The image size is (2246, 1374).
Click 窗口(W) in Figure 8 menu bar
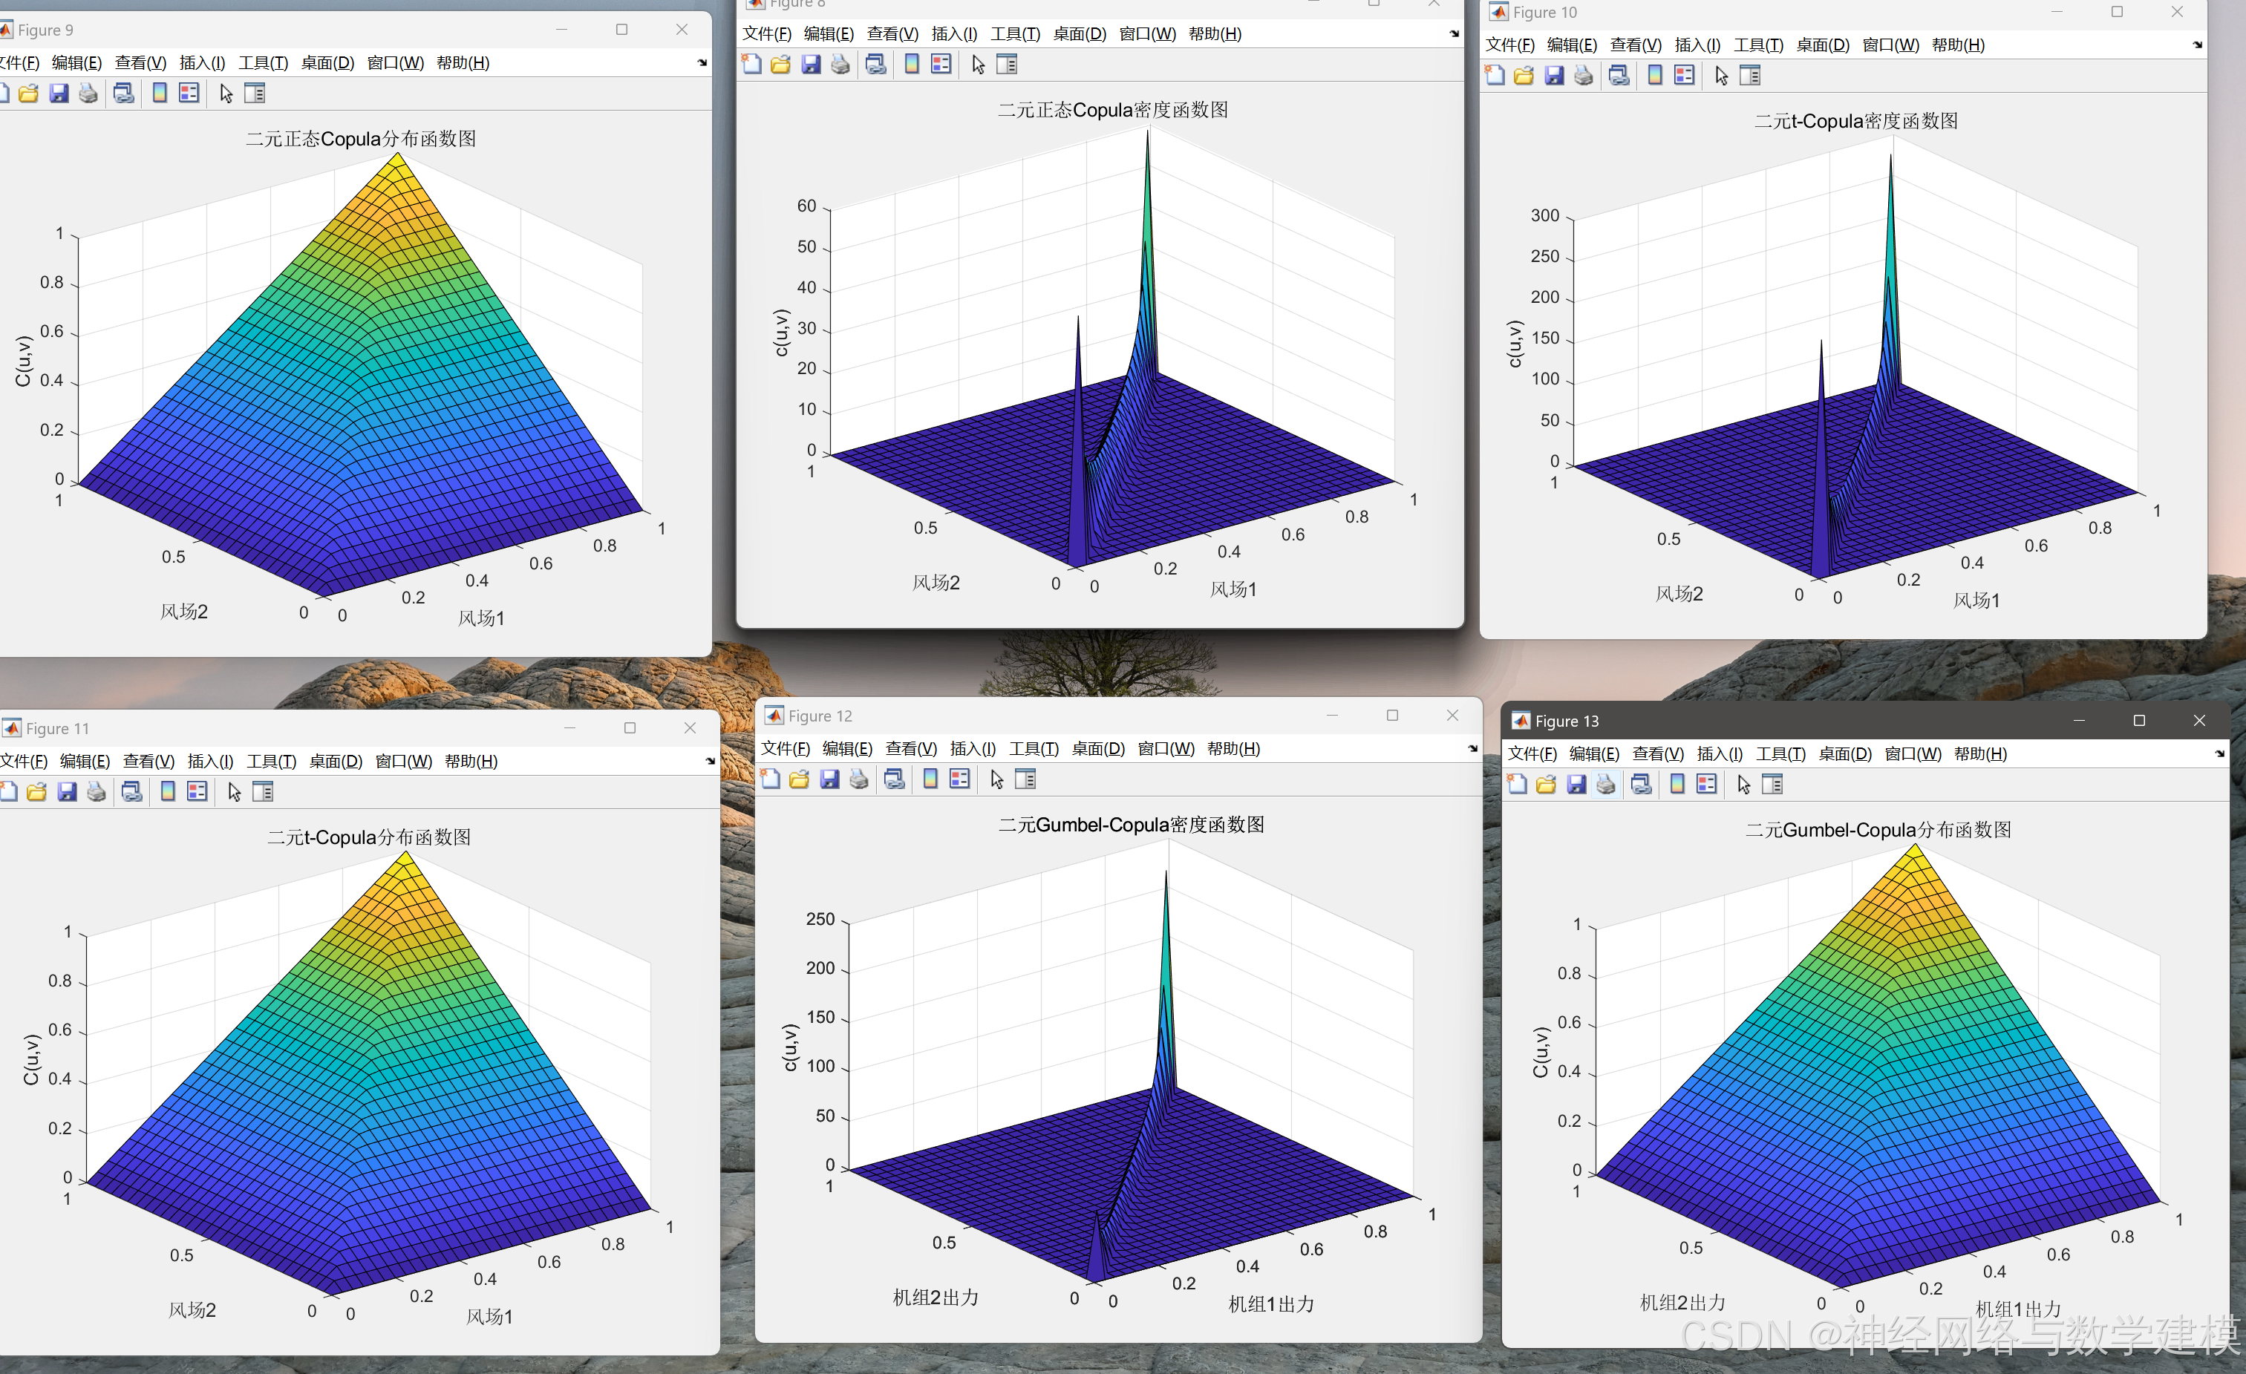point(1146,33)
